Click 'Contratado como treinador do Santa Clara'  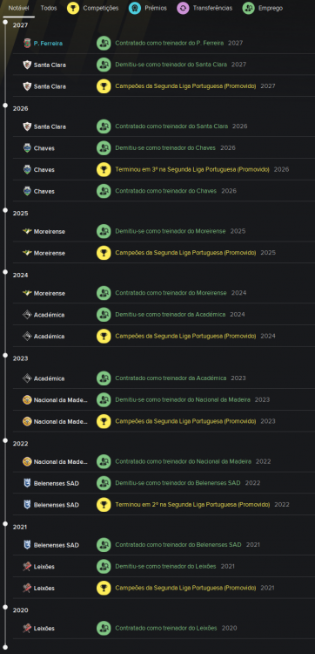pos(171,126)
